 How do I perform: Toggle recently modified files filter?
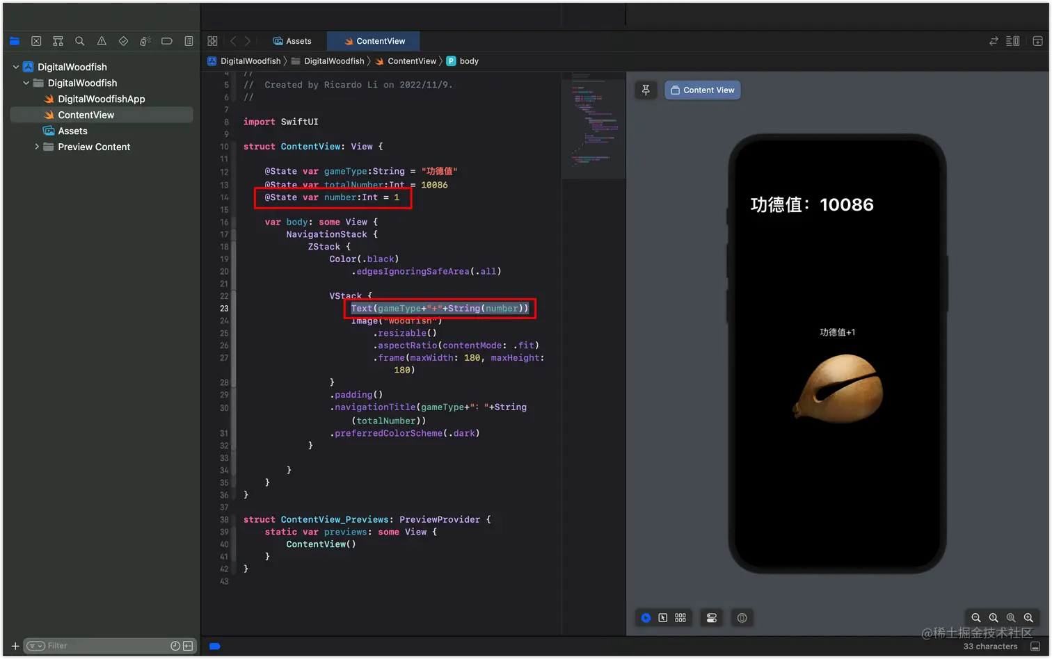pos(175,646)
